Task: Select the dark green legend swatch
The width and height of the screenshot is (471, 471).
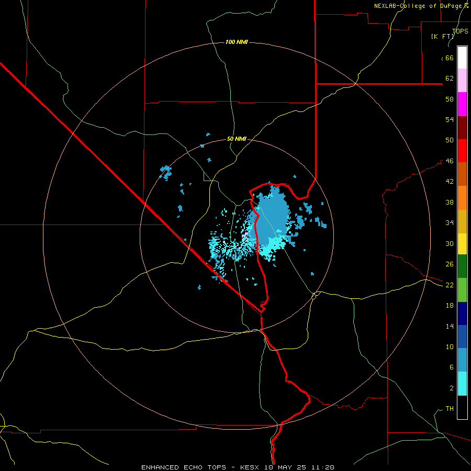Action: click(462, 266)
